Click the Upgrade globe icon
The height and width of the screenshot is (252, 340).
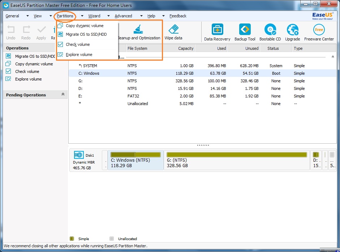click(x=293, y=29)
